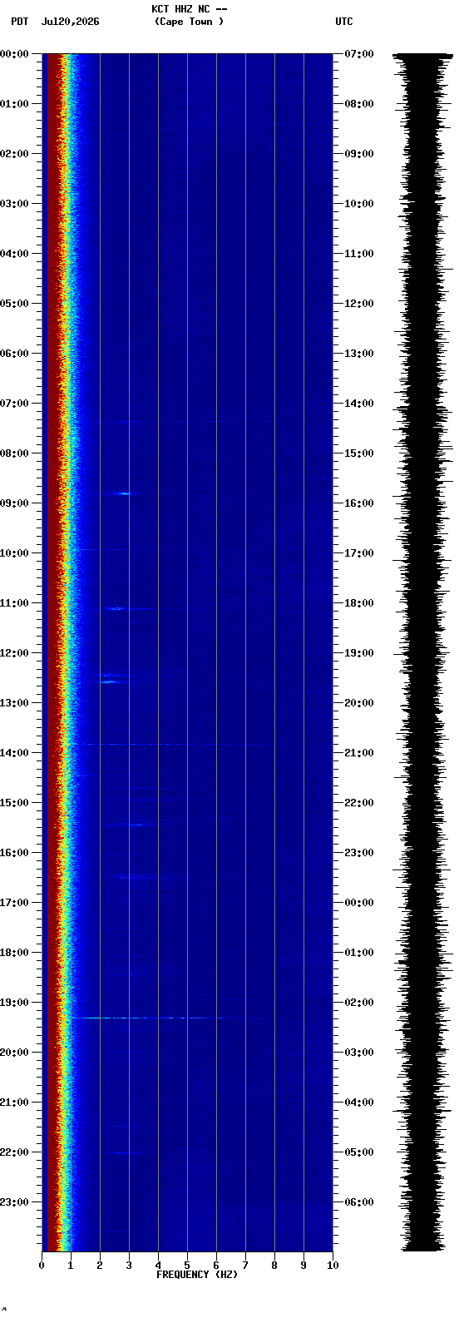Viewport: 459px width, 1318px height.
Task: Click the PDT time label '16:00'
Action: (14, 853)
